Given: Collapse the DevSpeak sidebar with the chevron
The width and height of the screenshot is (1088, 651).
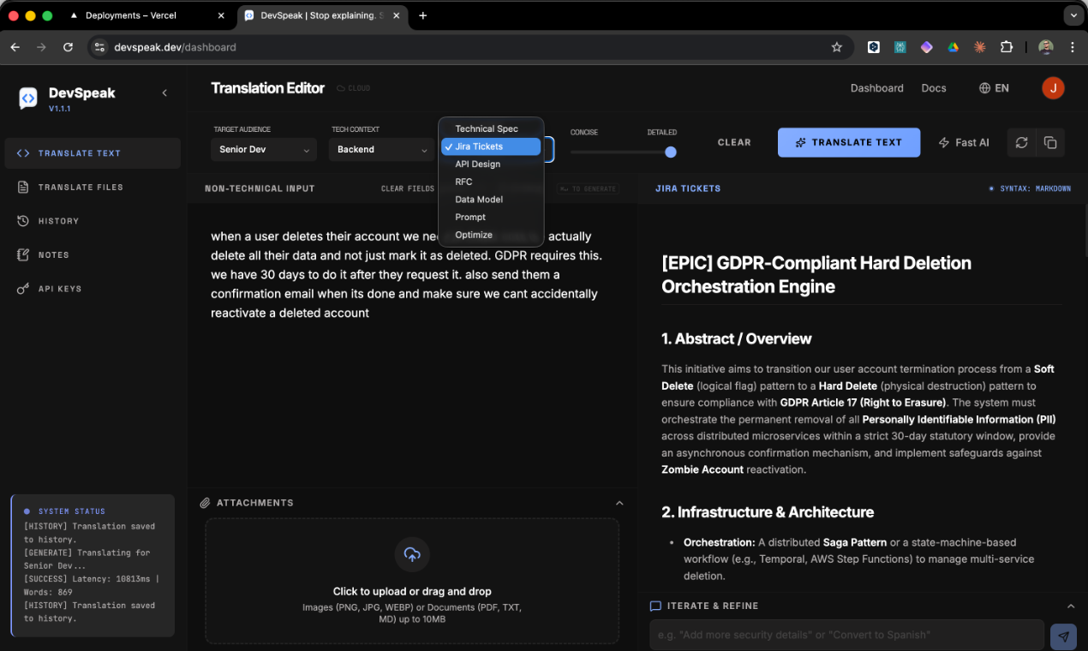Looking at the screenshot, I should (164, 93).
